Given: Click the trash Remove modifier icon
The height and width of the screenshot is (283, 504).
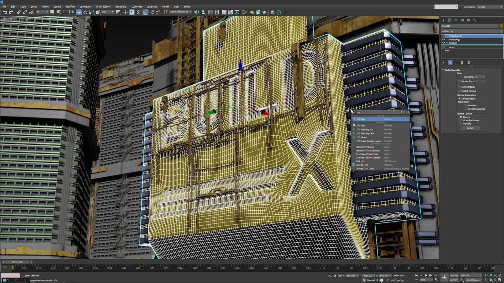Looking at the screenshot, I should (462, 63).
